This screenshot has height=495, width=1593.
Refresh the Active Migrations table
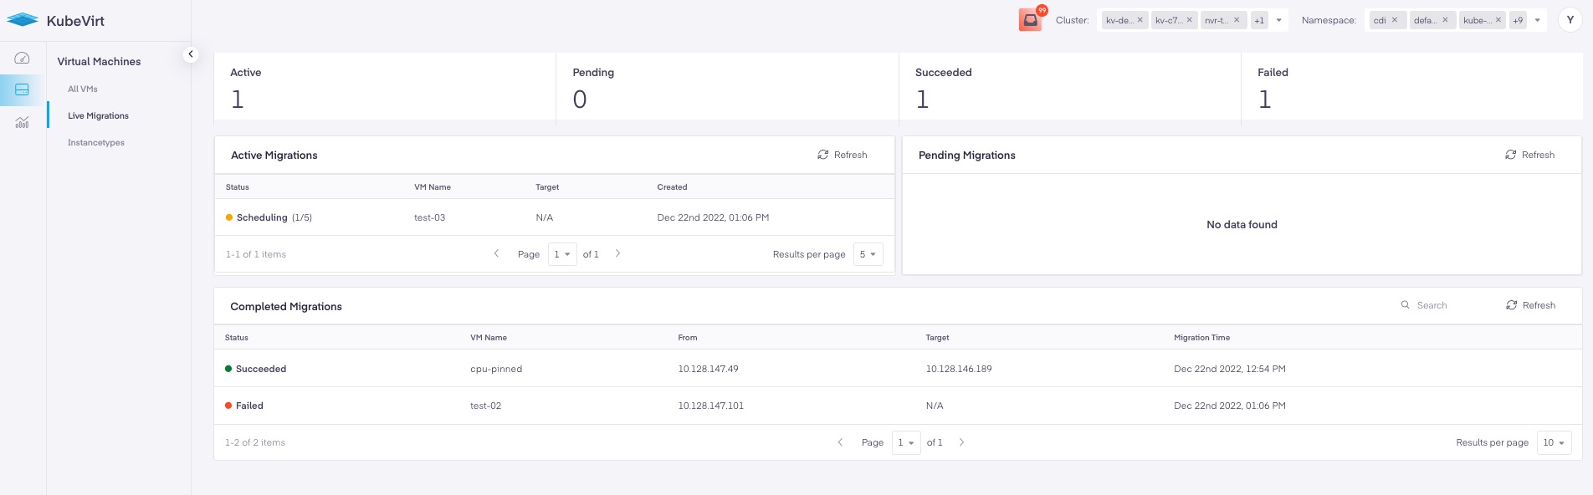[843, 155]
